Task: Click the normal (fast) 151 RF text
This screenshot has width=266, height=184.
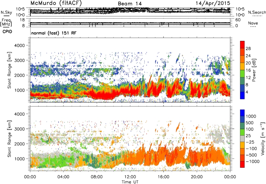Action: 54,33
